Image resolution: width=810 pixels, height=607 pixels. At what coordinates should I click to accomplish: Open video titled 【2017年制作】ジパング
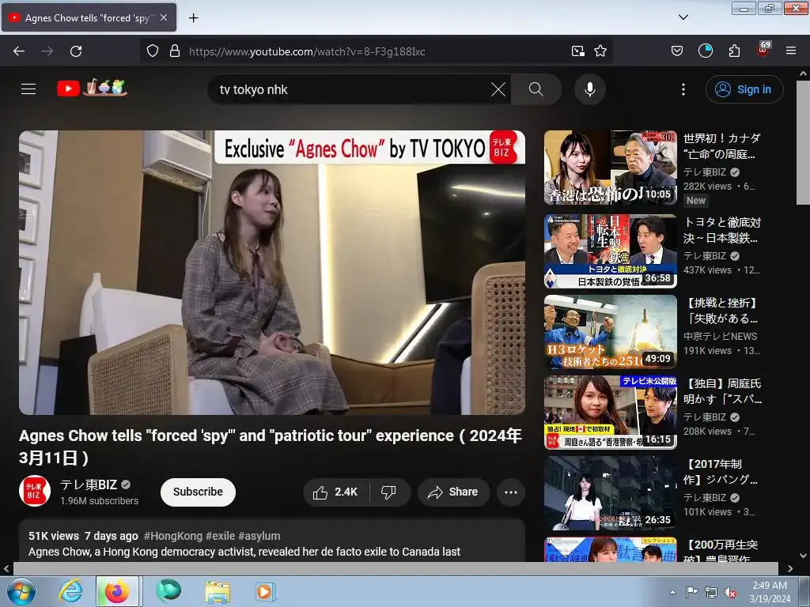(721, 472)
